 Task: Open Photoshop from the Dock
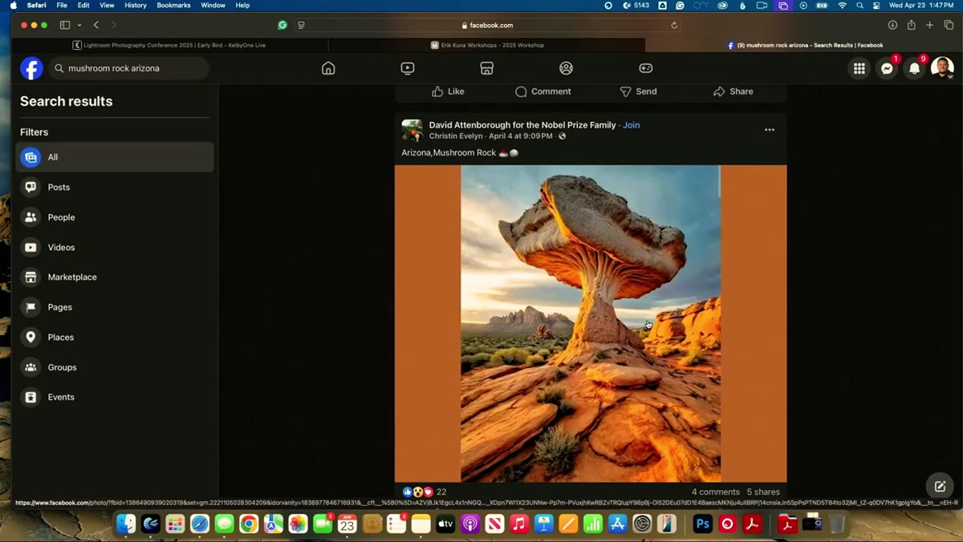coord(703,524)
